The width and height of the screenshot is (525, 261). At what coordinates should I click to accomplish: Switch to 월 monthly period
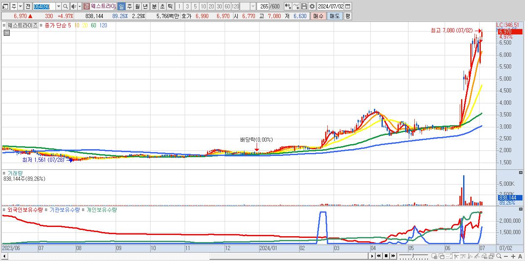pos(137,6)
